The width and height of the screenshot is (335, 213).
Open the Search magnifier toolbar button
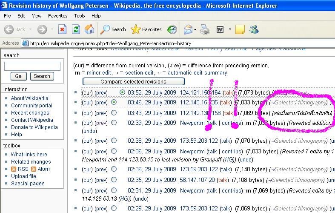click(113, 29)
